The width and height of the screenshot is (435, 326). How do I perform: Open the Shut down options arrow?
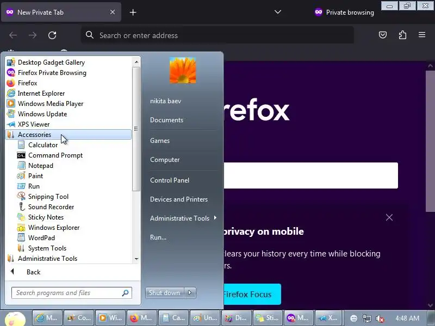click(x=190, y=293)
